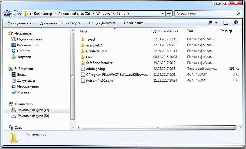Sort by the Тип column header
The image size is (246, 149).
(x=190, y=31)
